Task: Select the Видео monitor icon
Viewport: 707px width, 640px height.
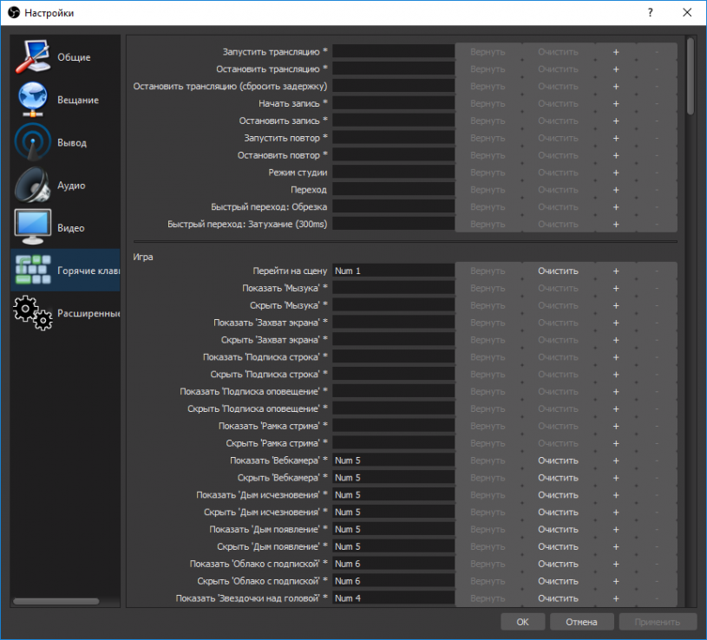Action: [33, 227]
